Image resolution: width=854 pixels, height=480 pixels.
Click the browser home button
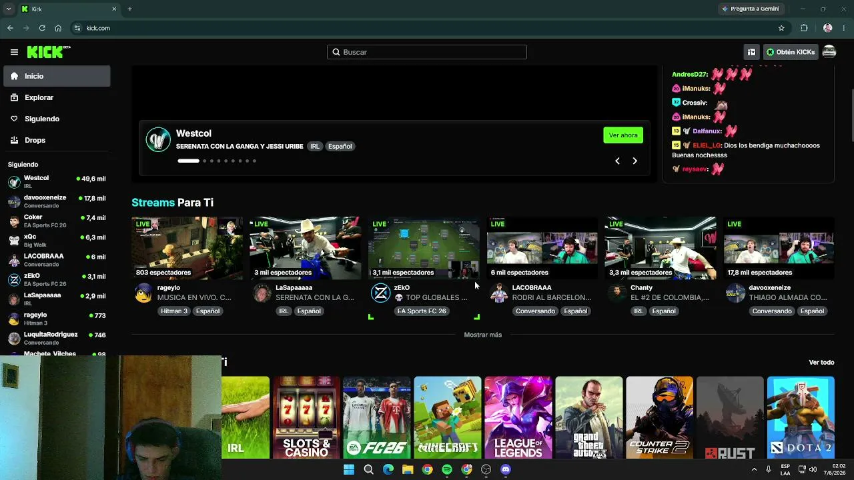pyautogui.click(x=58, y=28)
